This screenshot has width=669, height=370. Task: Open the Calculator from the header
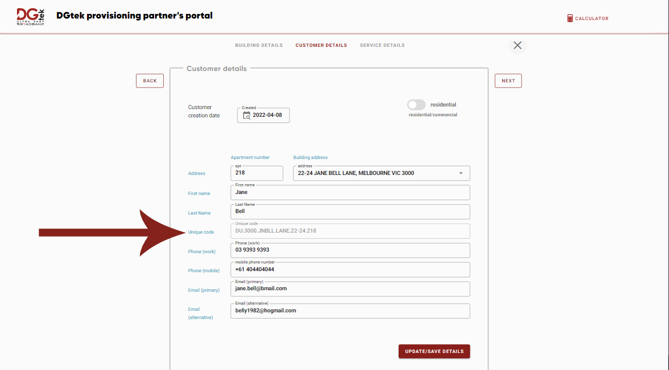click(x=588, y=18)
